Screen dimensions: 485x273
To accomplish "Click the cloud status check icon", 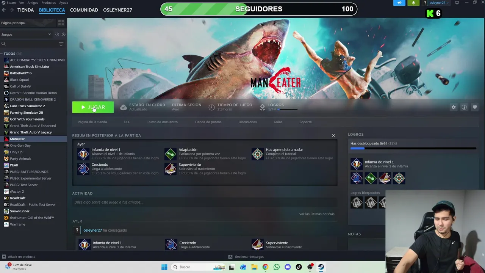I will [x=124, y=107].
